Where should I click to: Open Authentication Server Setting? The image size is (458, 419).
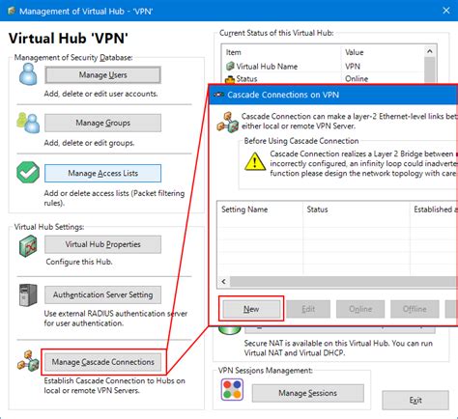102,294
